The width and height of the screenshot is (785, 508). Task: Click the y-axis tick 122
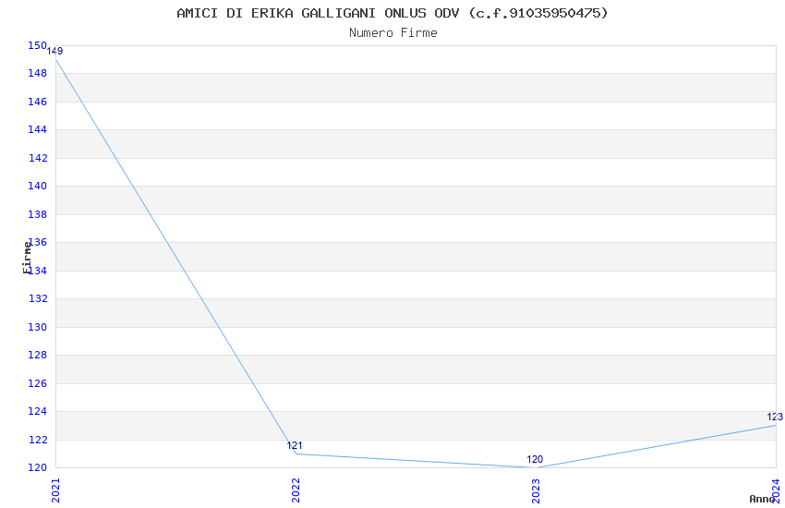pyautogui.click(x=37, y=440)
